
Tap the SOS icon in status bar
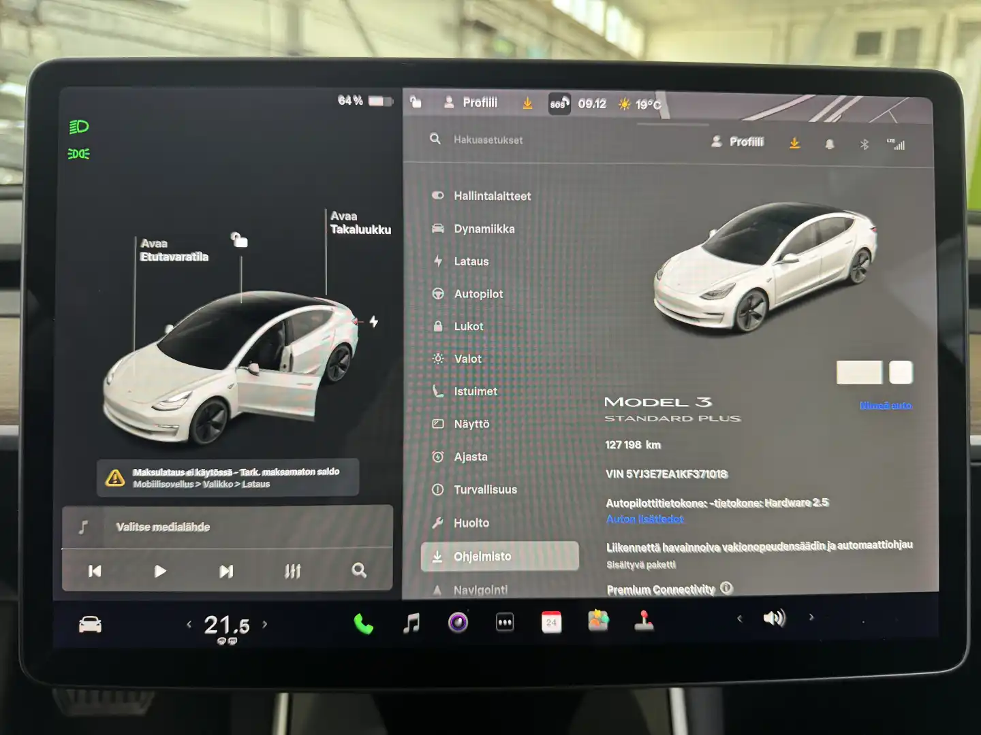click(559, 104)
